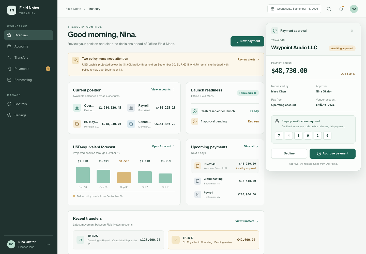Viewport: 366px width, 254px height.
Task: Click the Canadian account wallet icon
Action: coord(131,124)
